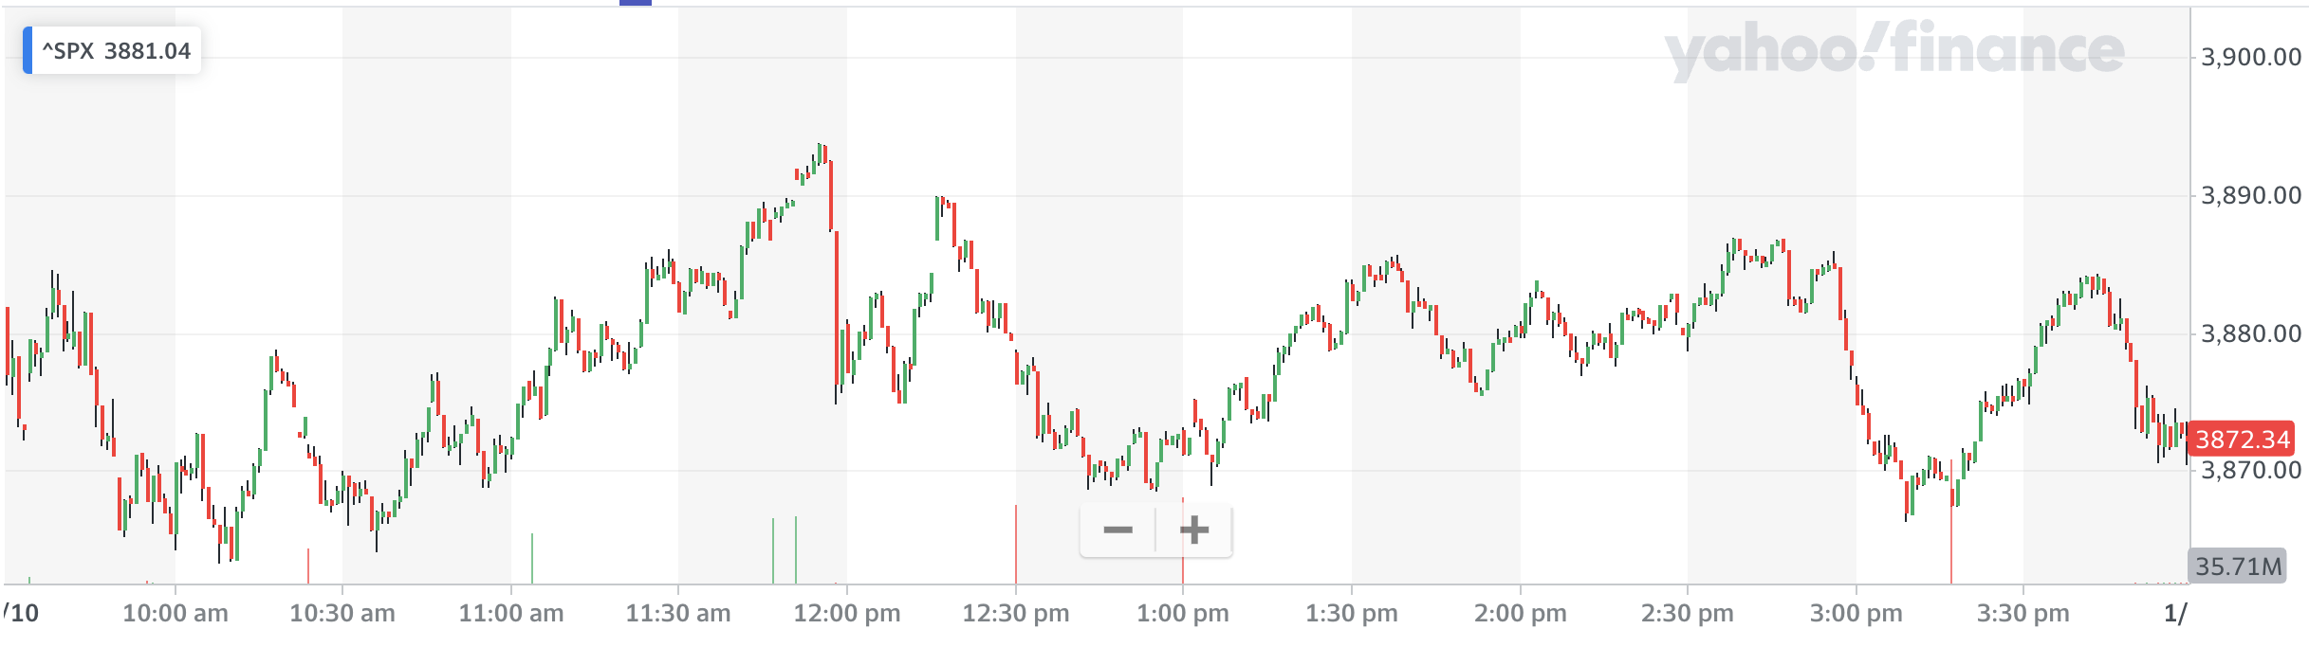Click the 3,900.00 price axis label
The height and width of the screenshot is (665, 2309).
tap(2250, 58)
